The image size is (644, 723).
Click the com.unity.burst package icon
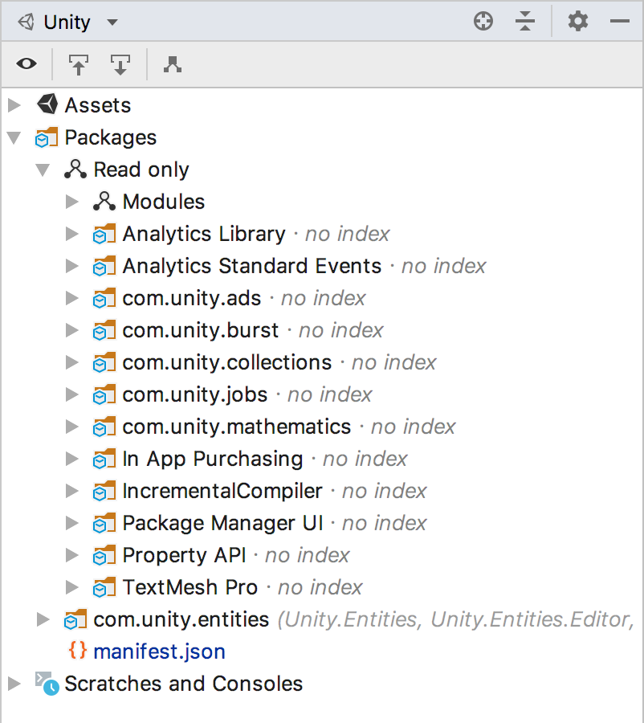104,330
